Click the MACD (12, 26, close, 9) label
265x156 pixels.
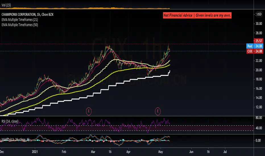click(x=15, y=140)
